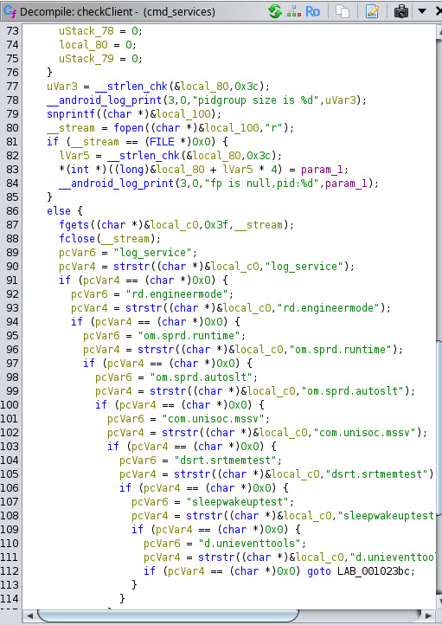Click 'uStack_78' variable on line 73
This screenshot has height=625, width=442.
(86, 31)
